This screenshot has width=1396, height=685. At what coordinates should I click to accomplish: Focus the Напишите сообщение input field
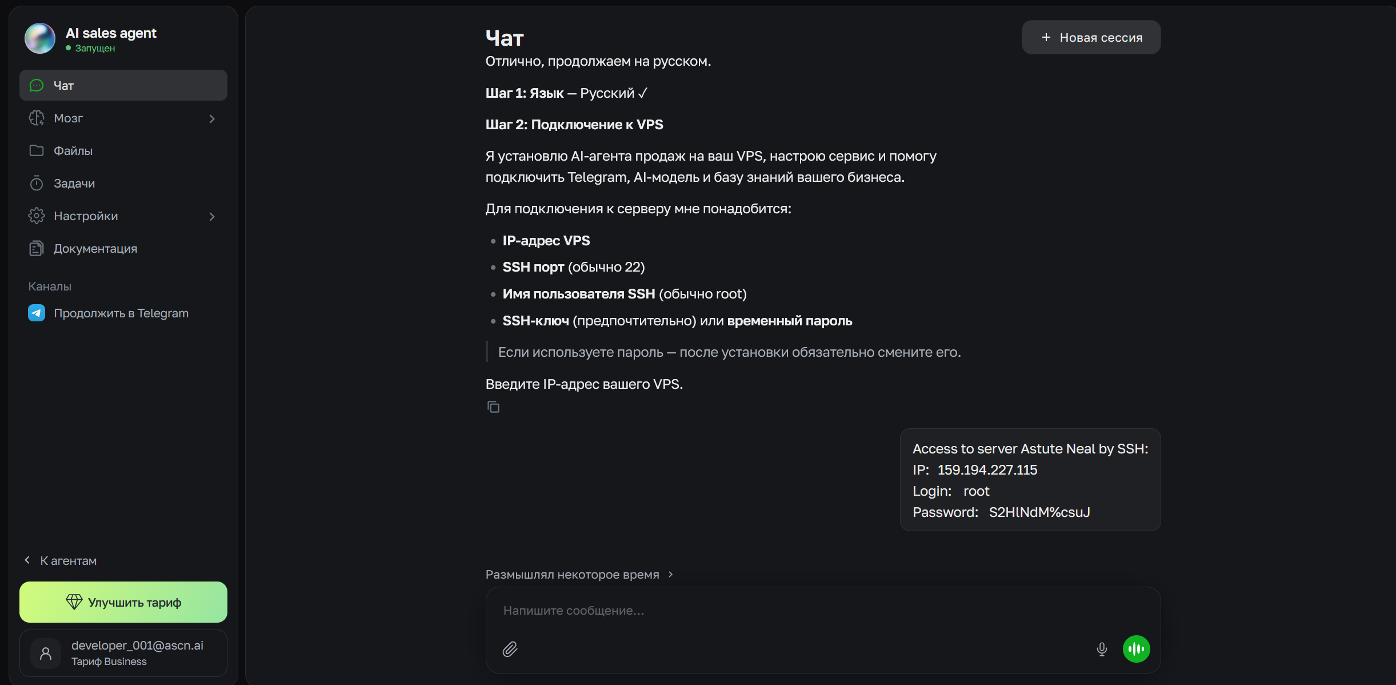click(823, 611)
